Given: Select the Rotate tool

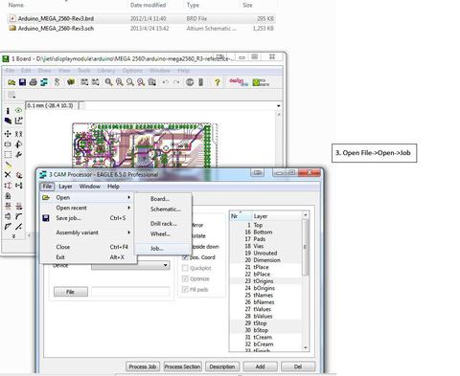Looking at the screenshot, I should click(18, 144).
